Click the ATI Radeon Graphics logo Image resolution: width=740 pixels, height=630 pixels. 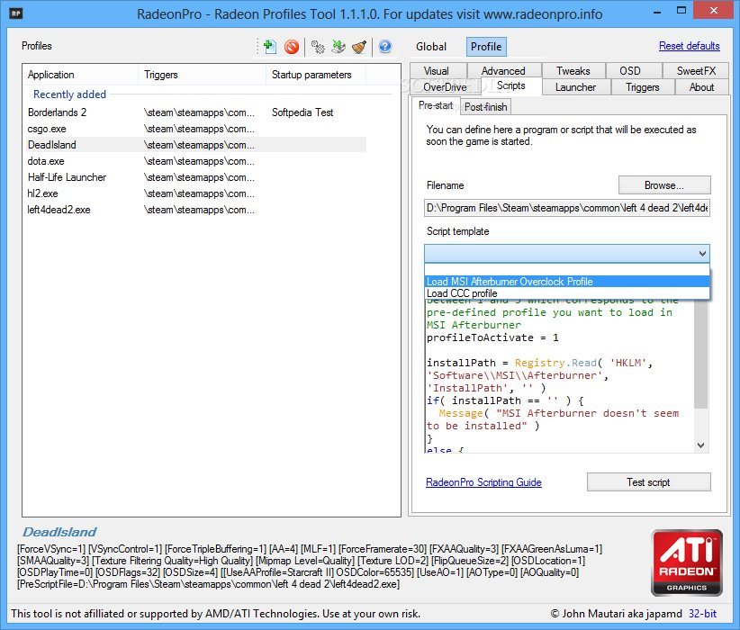687,562
